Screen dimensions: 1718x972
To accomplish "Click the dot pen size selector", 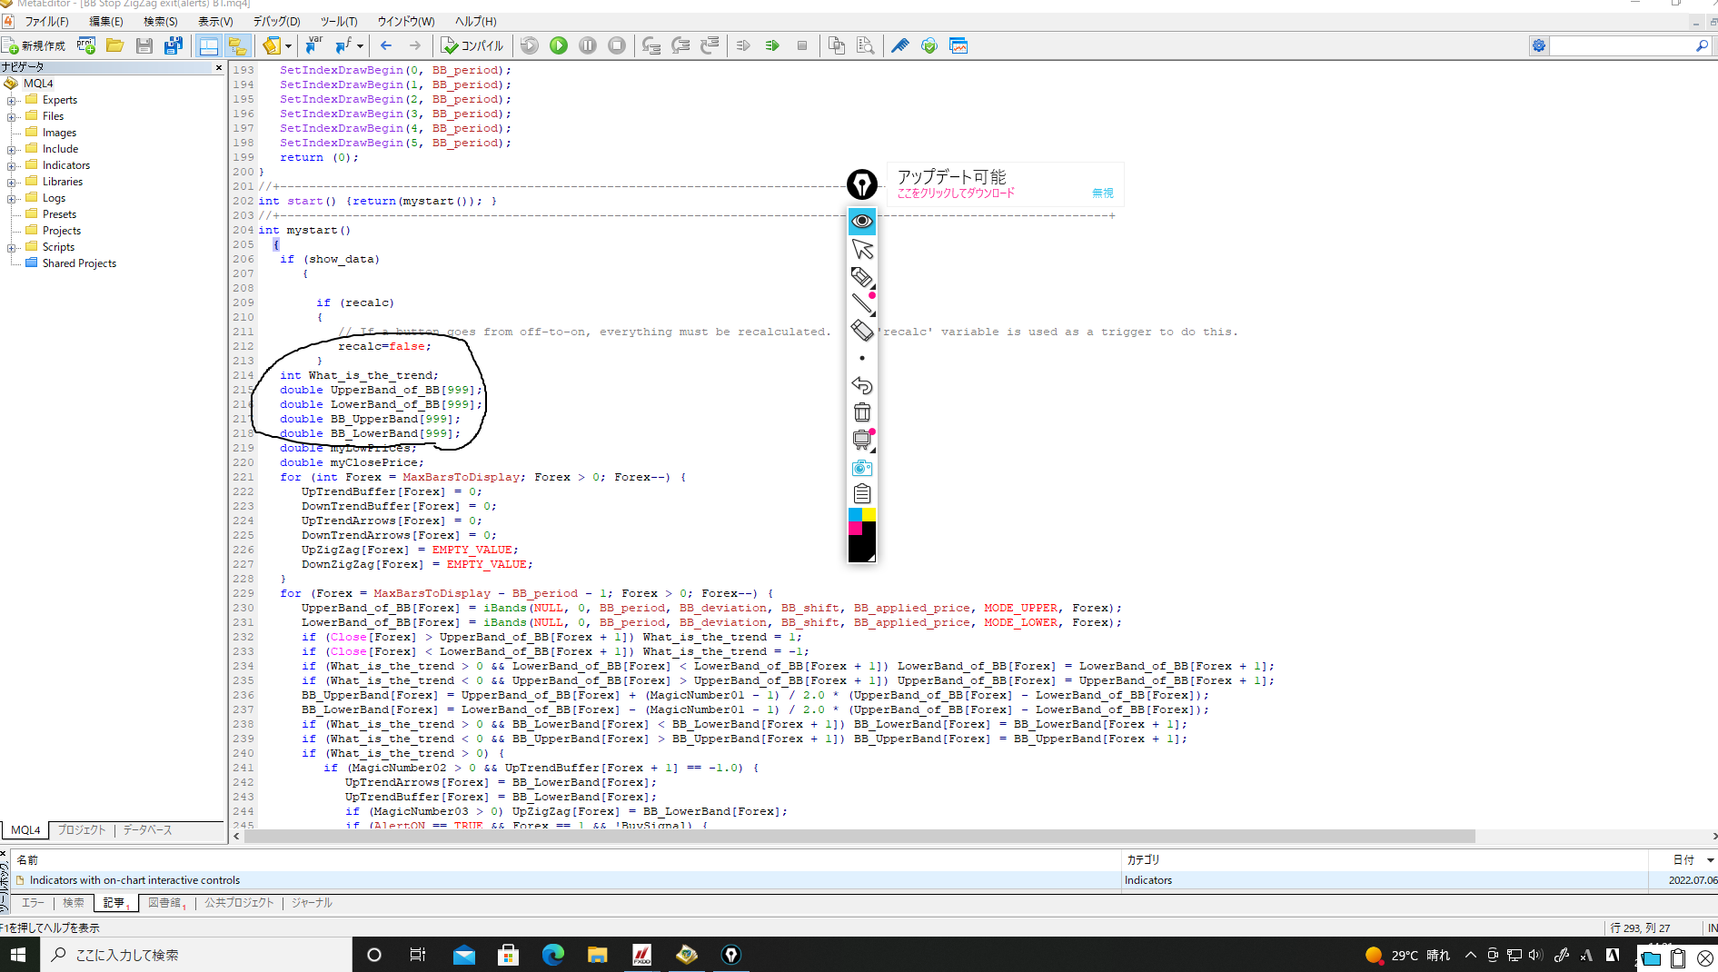I will pyautogui.click(x=862, y=358).
